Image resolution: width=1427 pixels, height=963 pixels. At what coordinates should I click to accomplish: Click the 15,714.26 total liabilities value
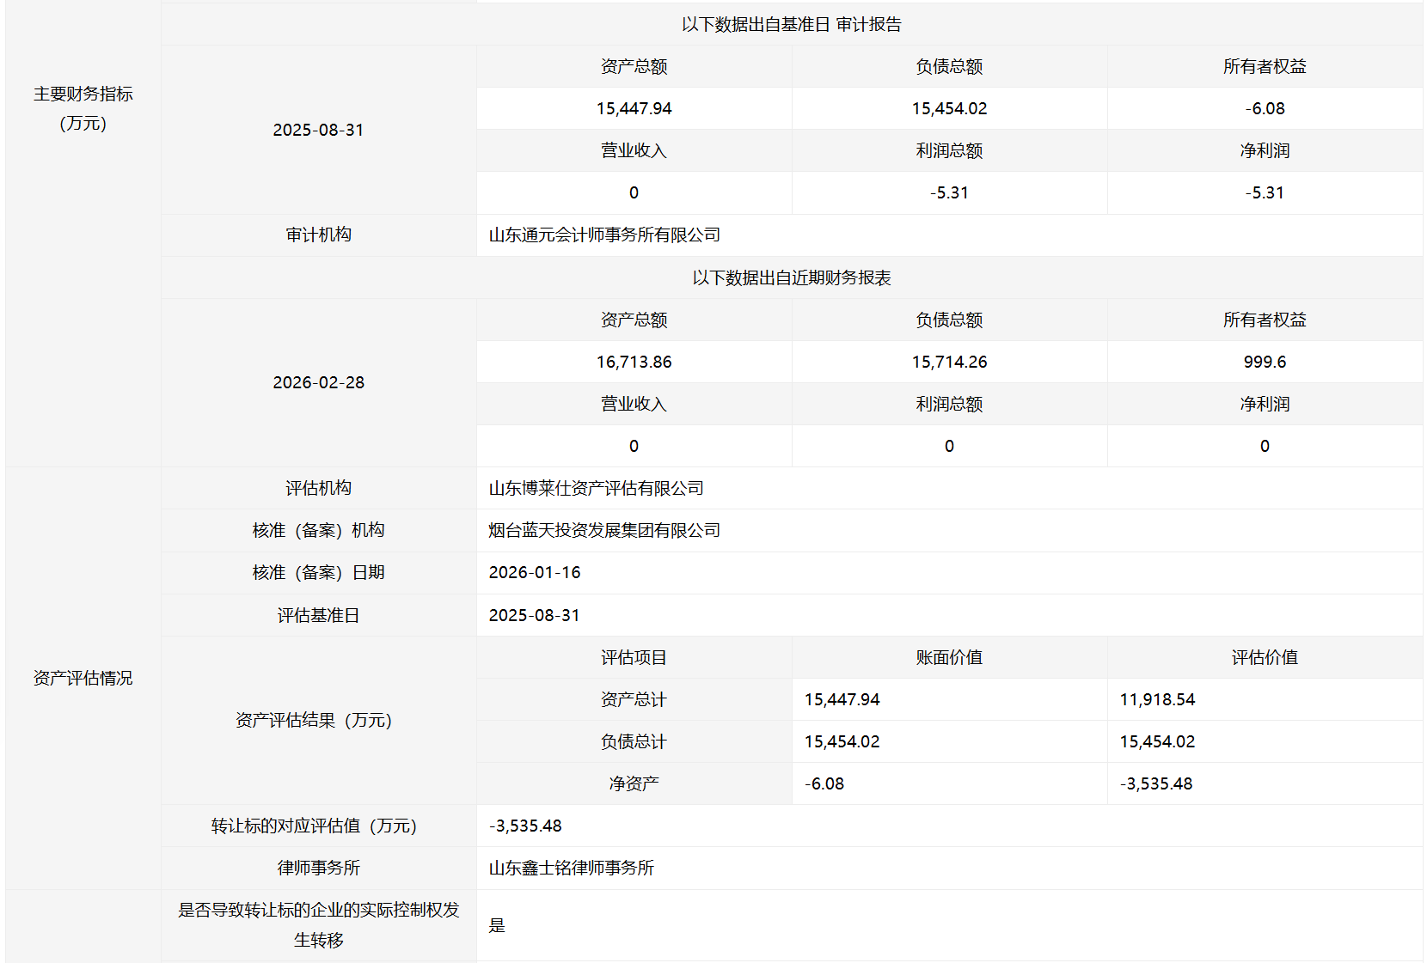click(949, 363)
